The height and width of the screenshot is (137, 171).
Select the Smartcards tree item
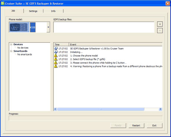(x=20, y=51)
